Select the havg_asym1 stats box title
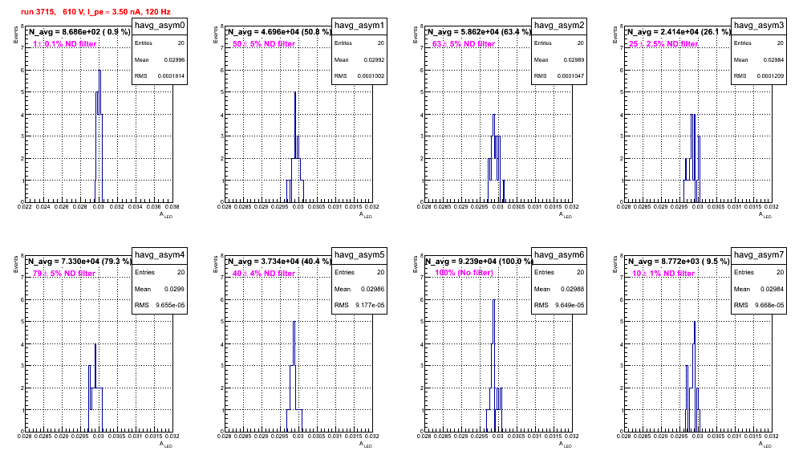 point(359,26)
